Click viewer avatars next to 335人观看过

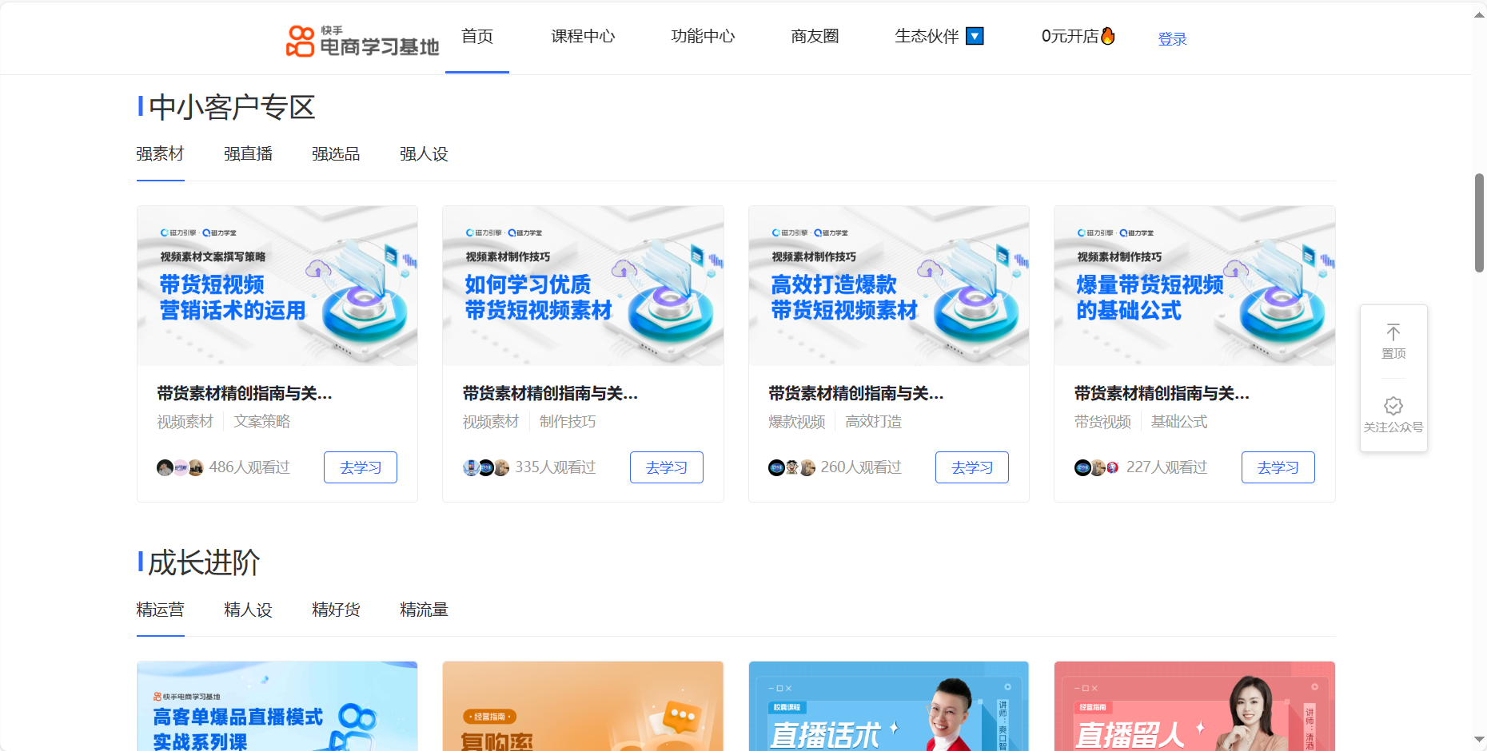[486, 467]
